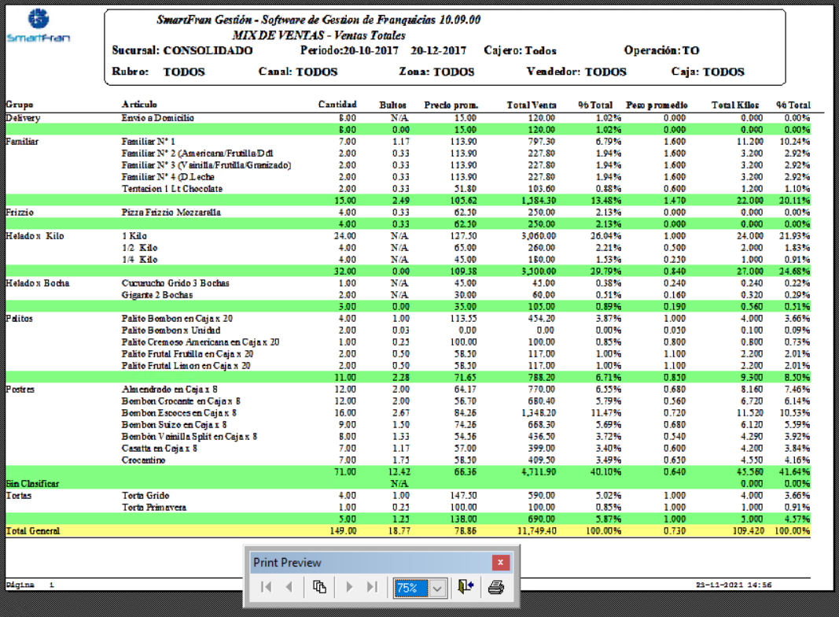The image size is (839, 617).
Task: Click the Familiar N° 1 article
Action: click(148, 142)
